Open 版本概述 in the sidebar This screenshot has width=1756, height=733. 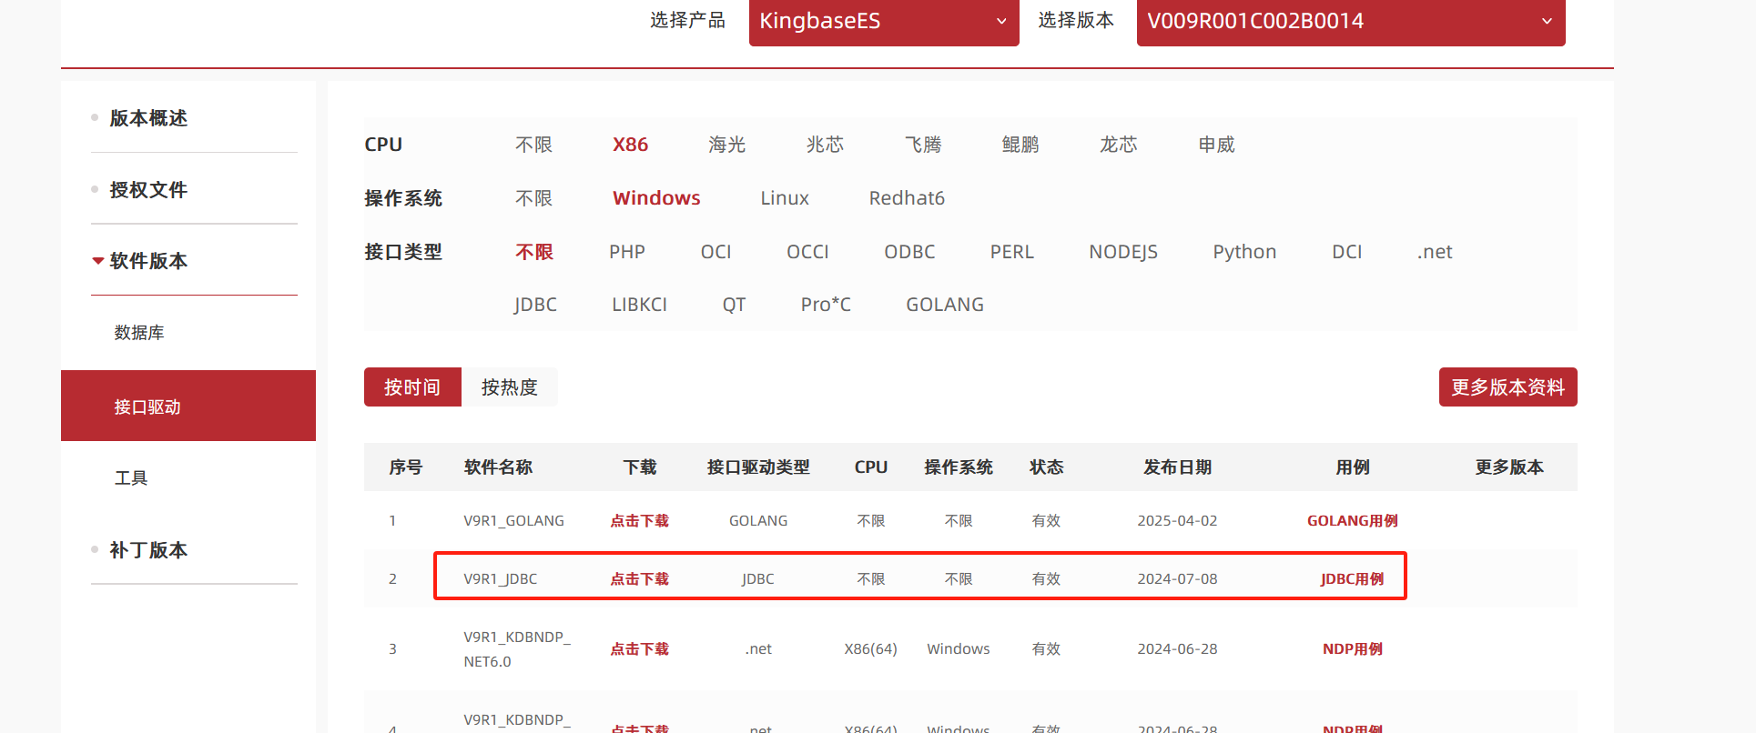(x=147, y=118)
